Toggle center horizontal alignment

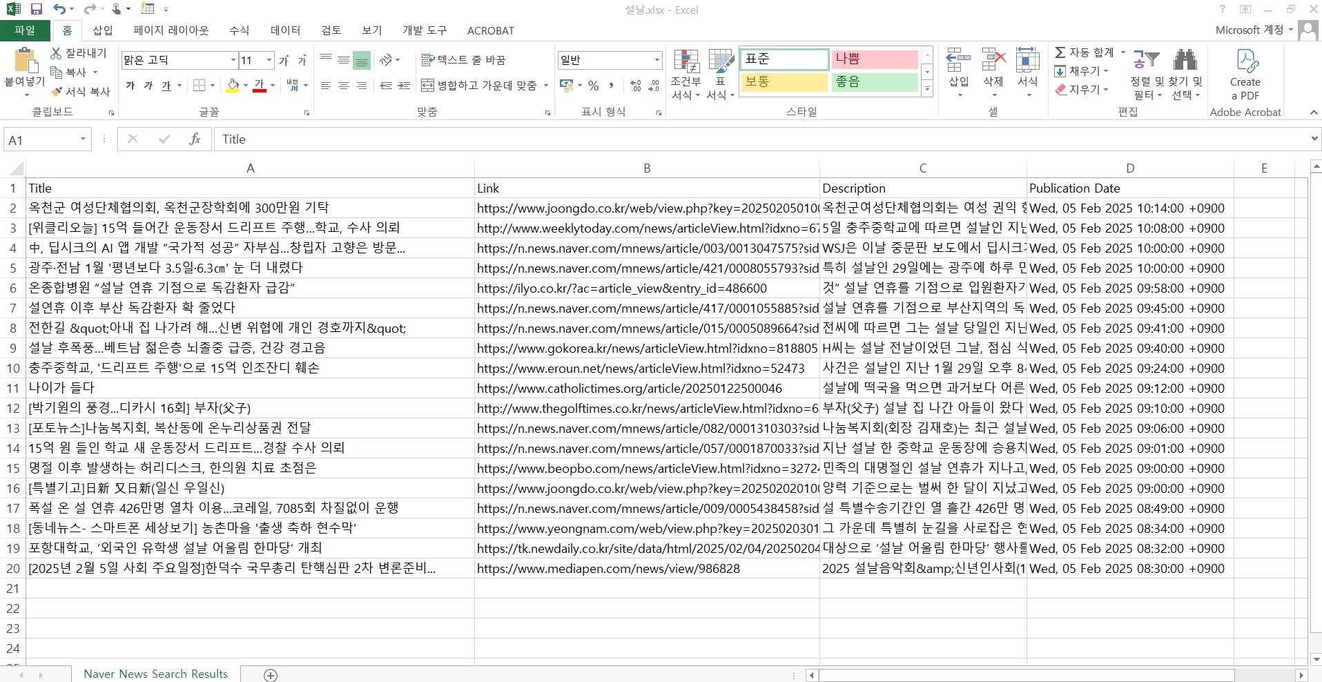[x=343, y=86]
